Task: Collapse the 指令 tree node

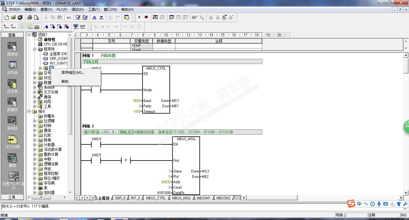Action: [29, 111]
